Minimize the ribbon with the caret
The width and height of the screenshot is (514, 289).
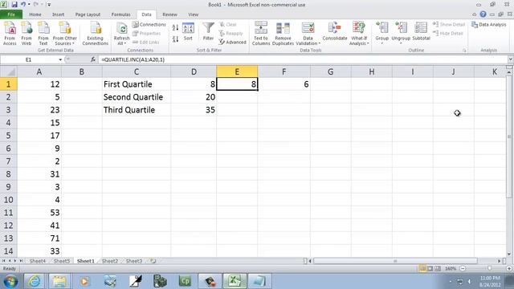tap(474, 14)
